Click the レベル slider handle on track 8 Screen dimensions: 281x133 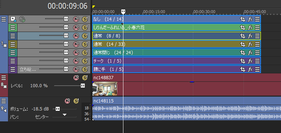click(83, 86)
